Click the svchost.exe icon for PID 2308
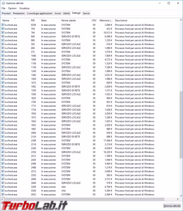 tap(3, 141)
